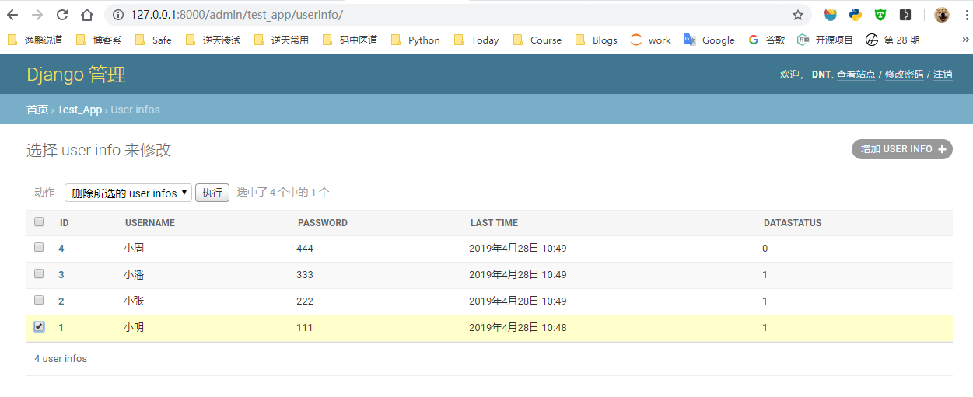Click the browser forward arrow
The image size is (973, 397).
37,15
